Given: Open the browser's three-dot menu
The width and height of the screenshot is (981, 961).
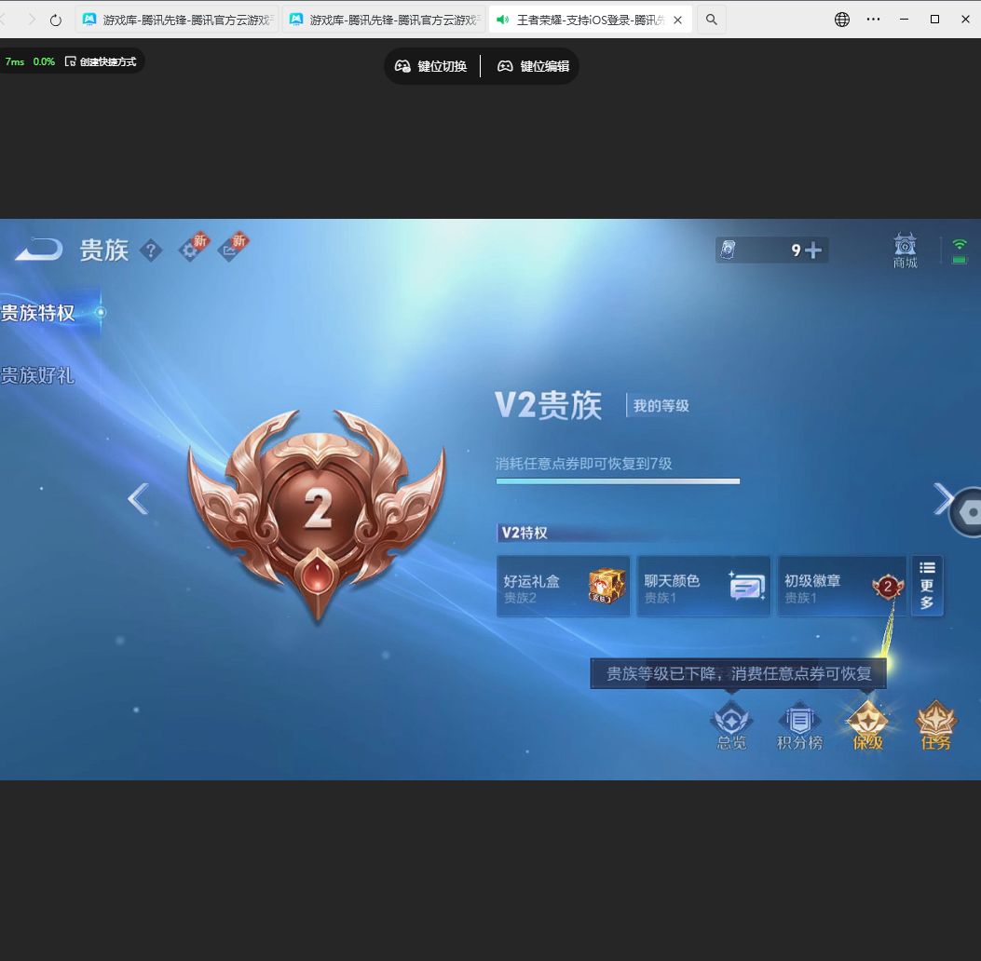Looking at the screenshot, I should 873,19.
